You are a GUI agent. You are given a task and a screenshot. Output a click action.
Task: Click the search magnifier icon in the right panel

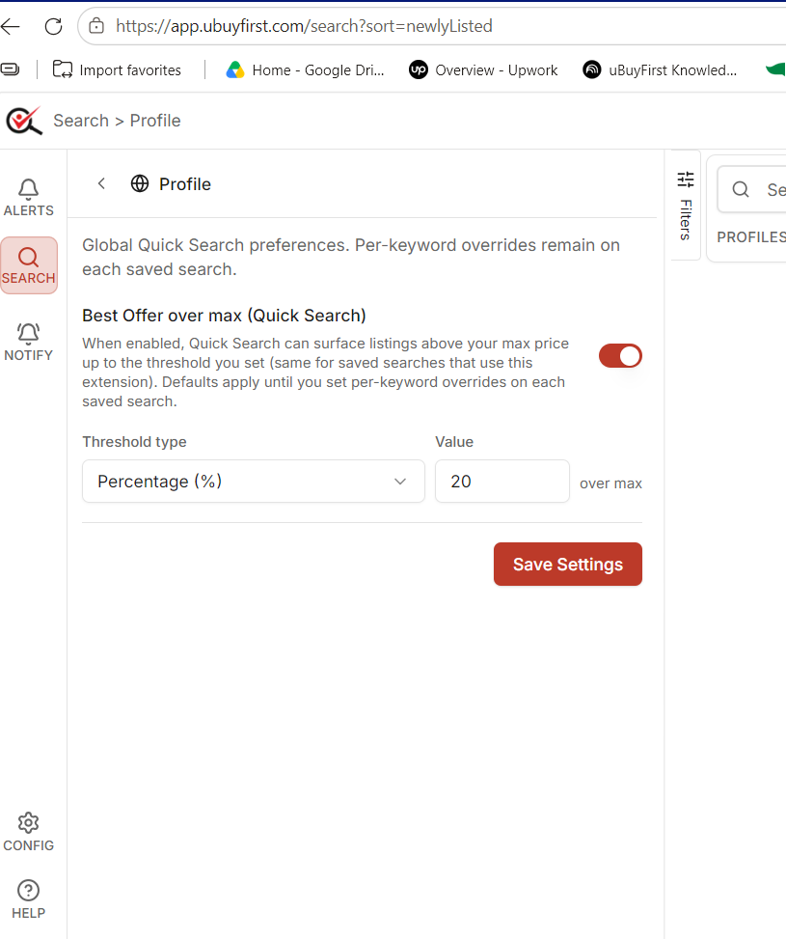point(741,189)
